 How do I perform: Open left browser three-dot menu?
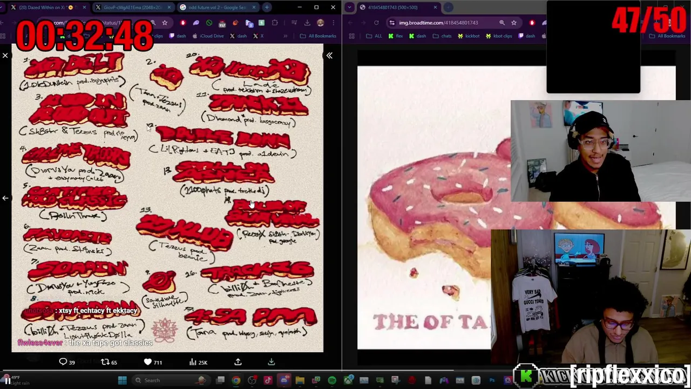pyautogui.click(x=333, y=23)
